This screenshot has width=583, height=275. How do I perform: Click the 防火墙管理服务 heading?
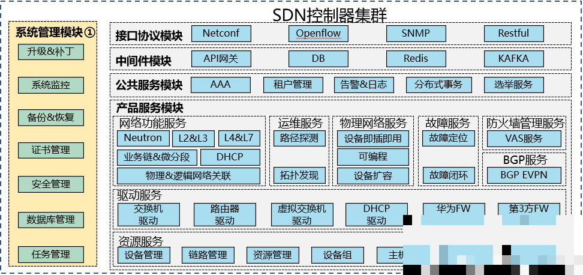click(x=526, y=122)
